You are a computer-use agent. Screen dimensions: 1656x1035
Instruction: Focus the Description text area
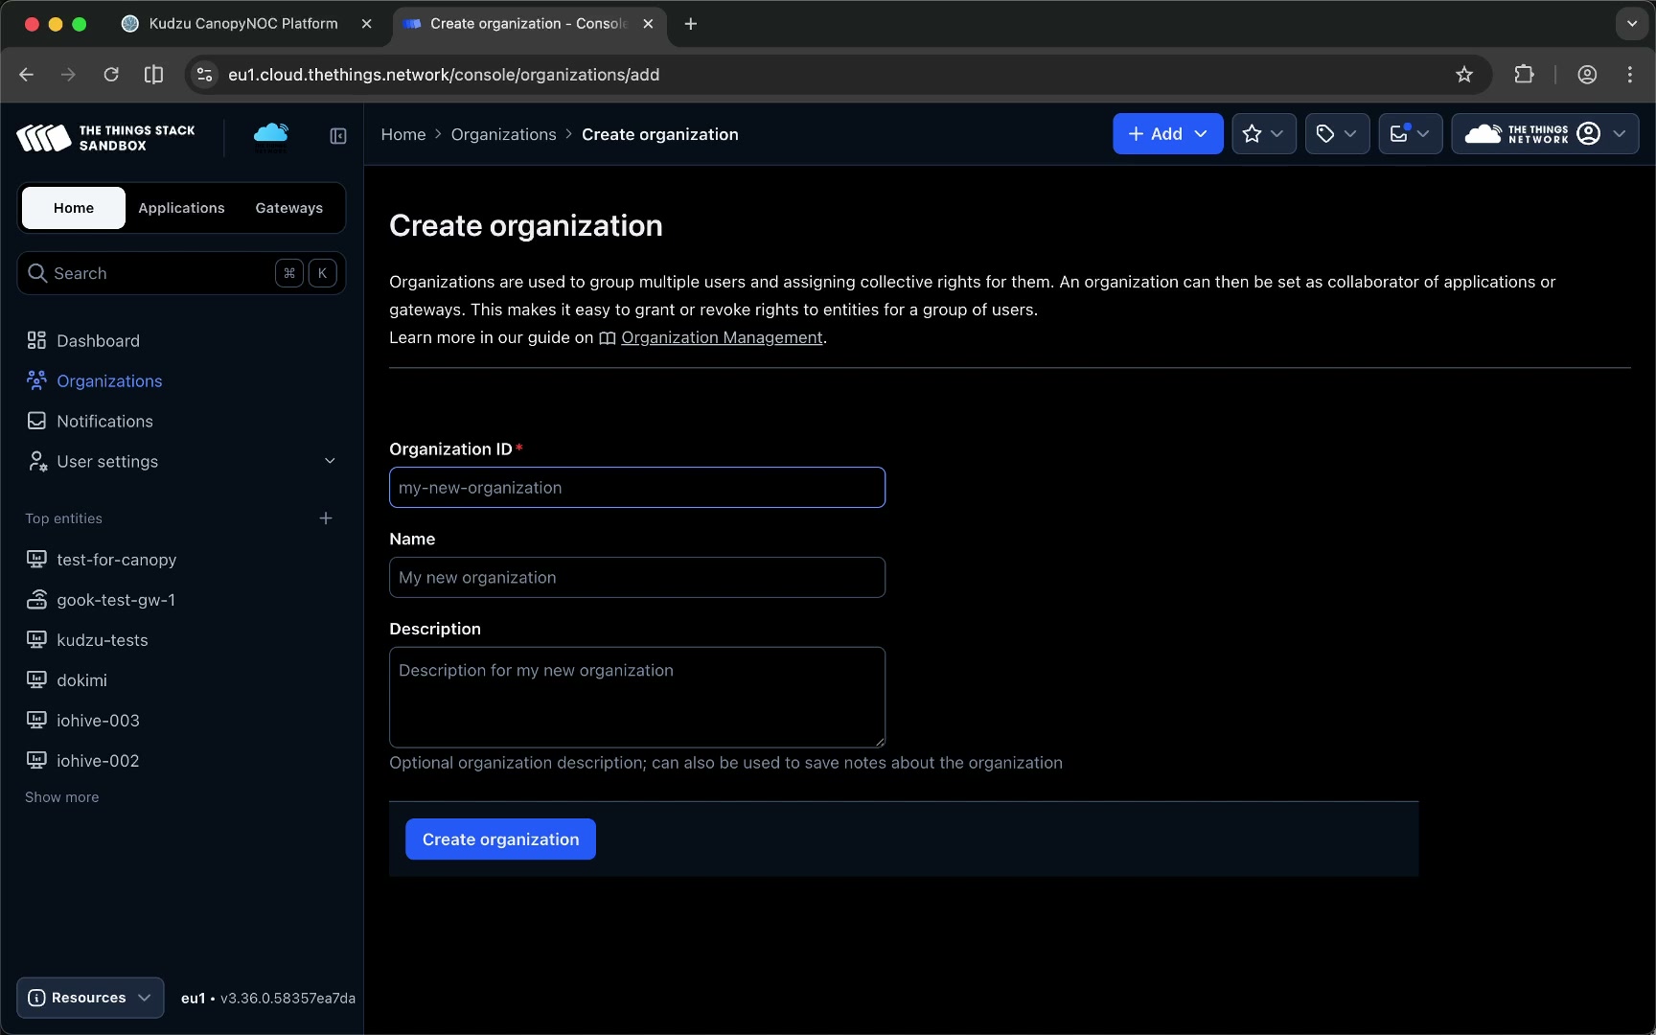(637, 698)
